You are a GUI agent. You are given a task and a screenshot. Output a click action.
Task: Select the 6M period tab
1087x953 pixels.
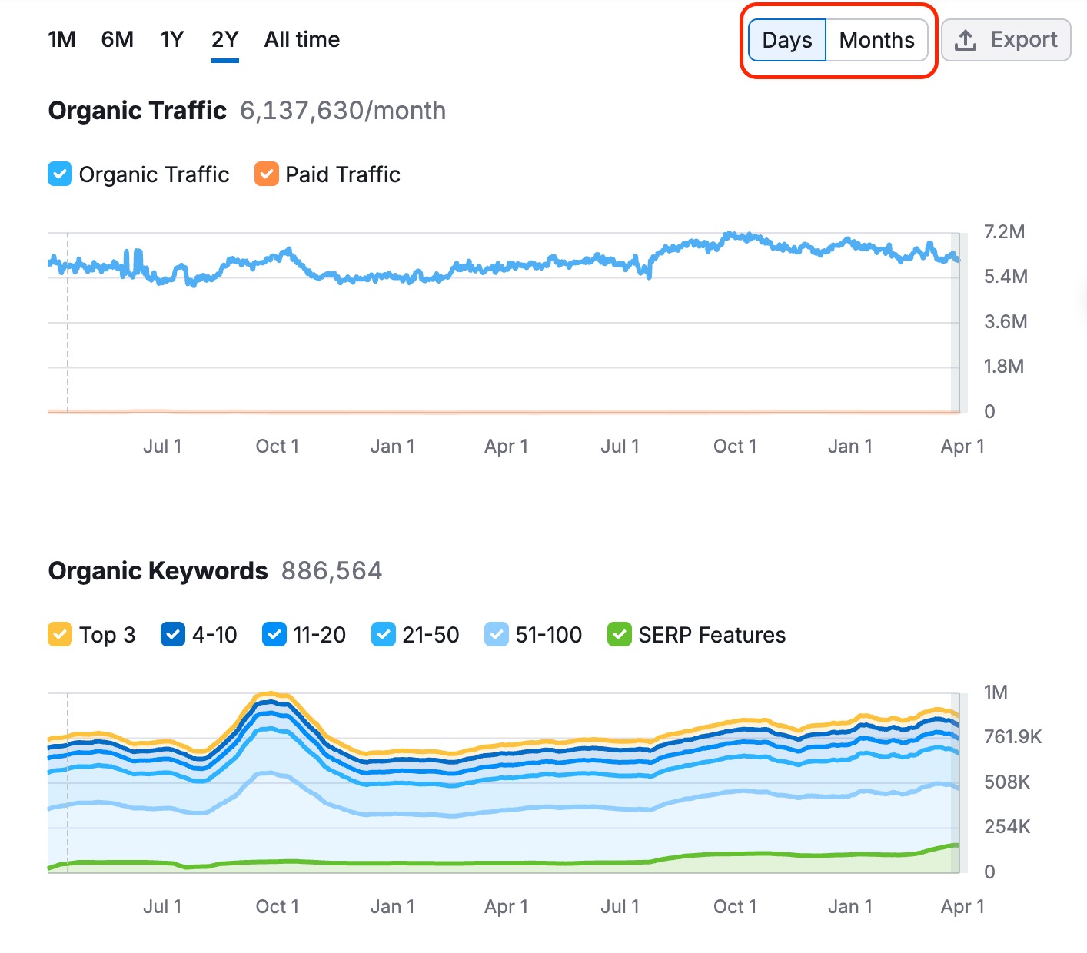[x=117, y=39]
